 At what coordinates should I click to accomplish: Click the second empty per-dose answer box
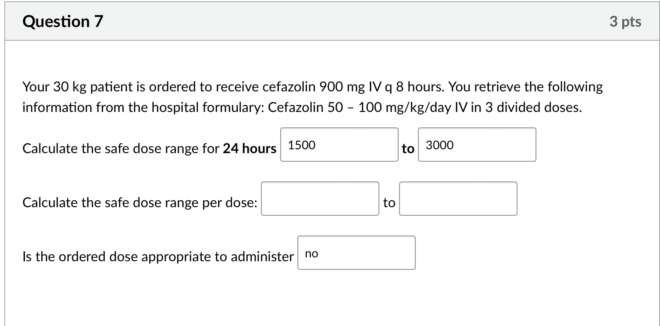(x=457, y=198)
